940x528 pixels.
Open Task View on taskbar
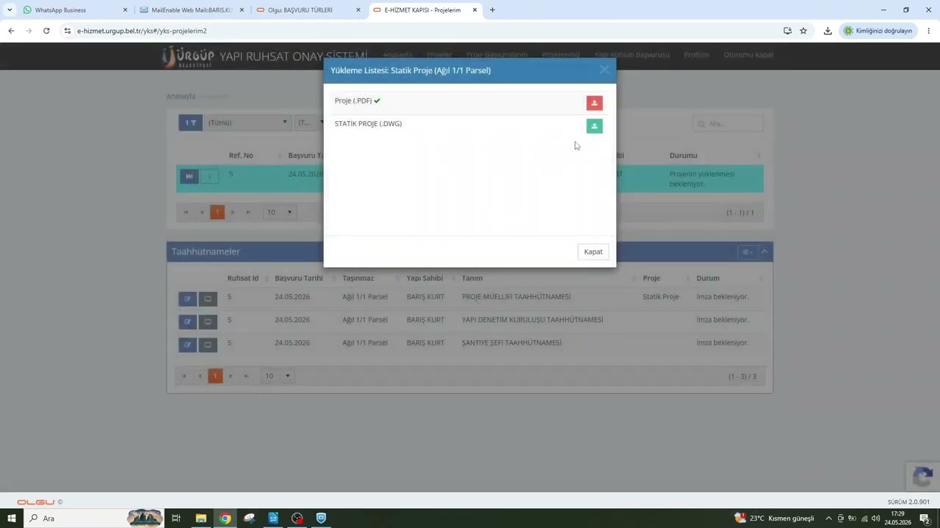(x=176, y=518)
